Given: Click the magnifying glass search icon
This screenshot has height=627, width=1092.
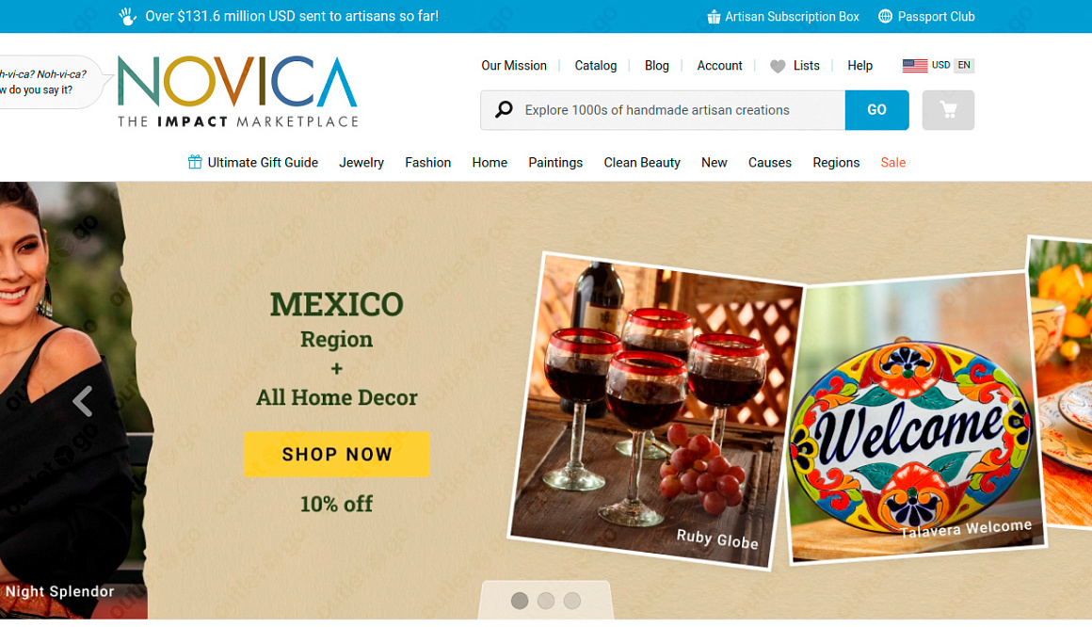Looking at the screenshot, I should 504,109.
